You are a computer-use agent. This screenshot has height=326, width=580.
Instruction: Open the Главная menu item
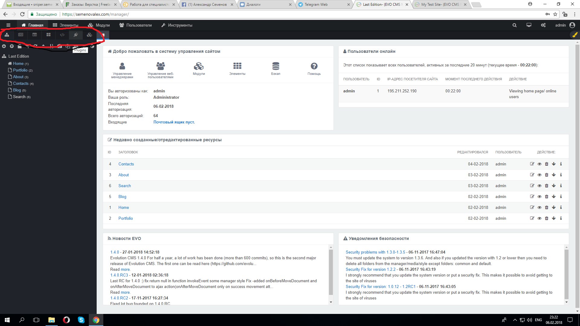pos(32,25)
